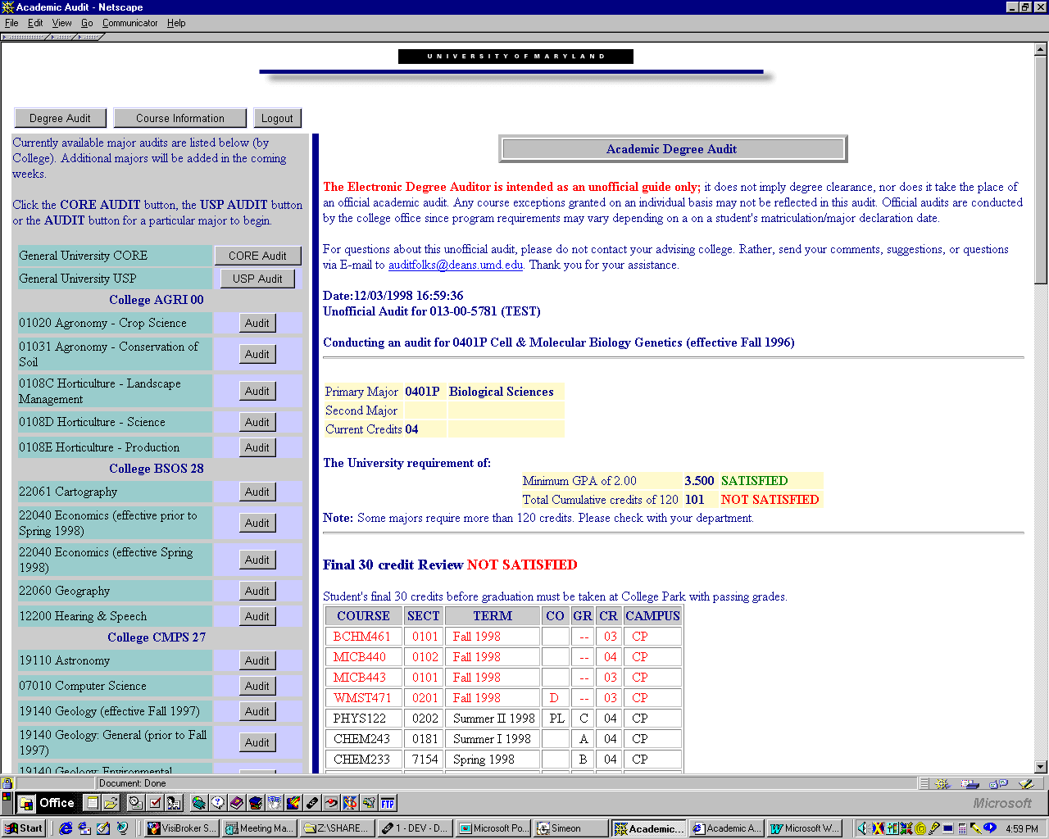
Task: Launch Outlook Express from quick launch
Action: (84, 828)
